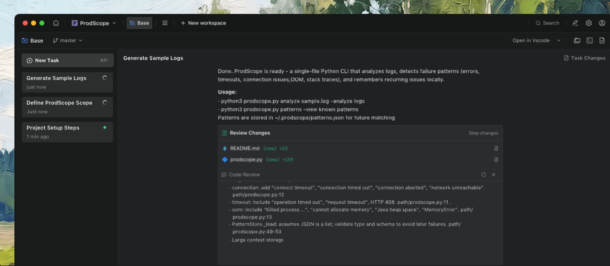The image size is (610, 266).
Task: Expand the master branch dropdown
Action: pyautogui.click(x=68, y=41)
